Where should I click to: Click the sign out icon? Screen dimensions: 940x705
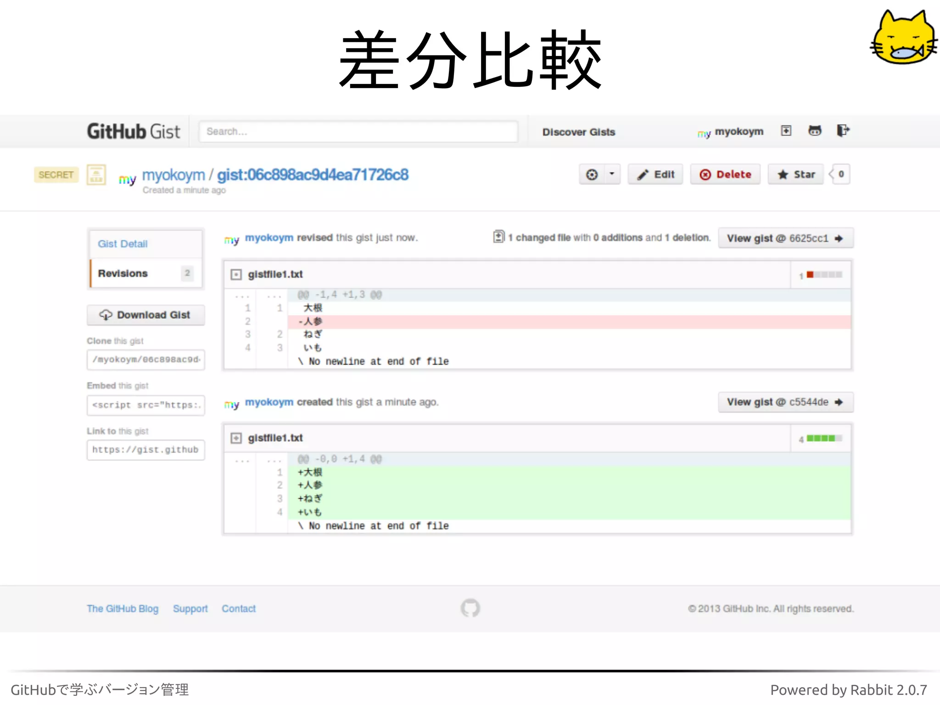[x=843, y=131]
